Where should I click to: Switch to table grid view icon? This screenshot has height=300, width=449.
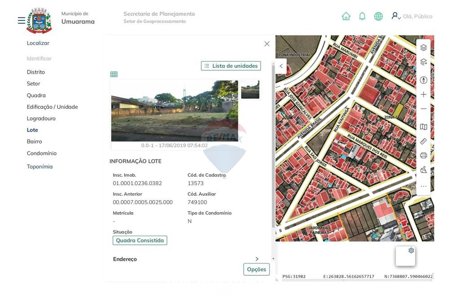(114, 74)
